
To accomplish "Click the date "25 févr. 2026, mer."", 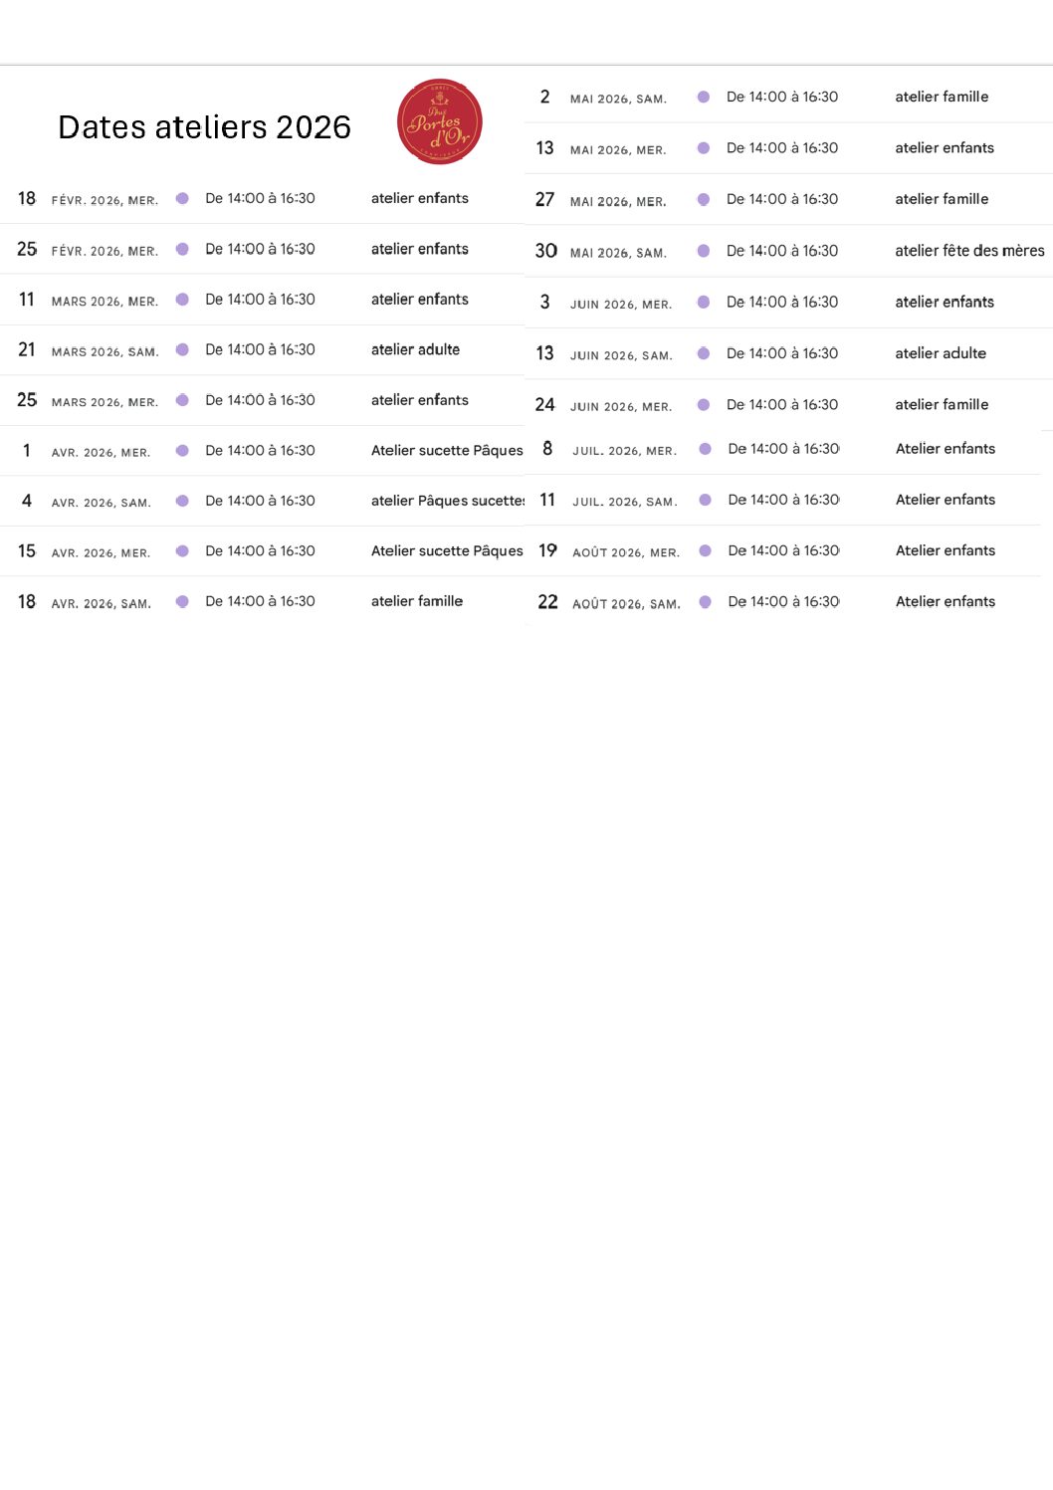I will tap(88, 249).
